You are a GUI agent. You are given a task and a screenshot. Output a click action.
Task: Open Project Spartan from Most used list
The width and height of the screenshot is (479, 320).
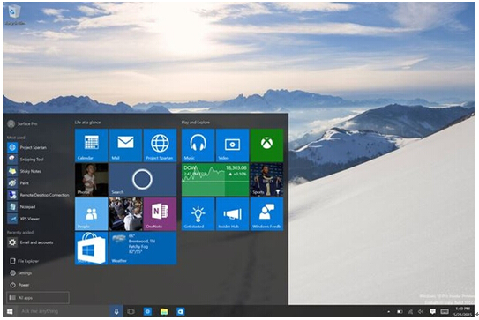pyautogui.click(x=27, y=147)
